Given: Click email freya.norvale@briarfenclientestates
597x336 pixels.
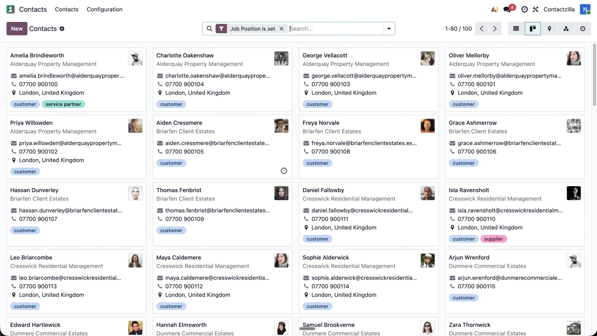Looking at the screenshot, I should point(364,143).
